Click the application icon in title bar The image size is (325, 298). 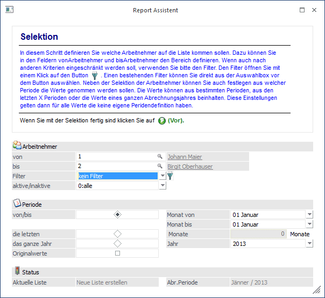[x=9, y=10]
